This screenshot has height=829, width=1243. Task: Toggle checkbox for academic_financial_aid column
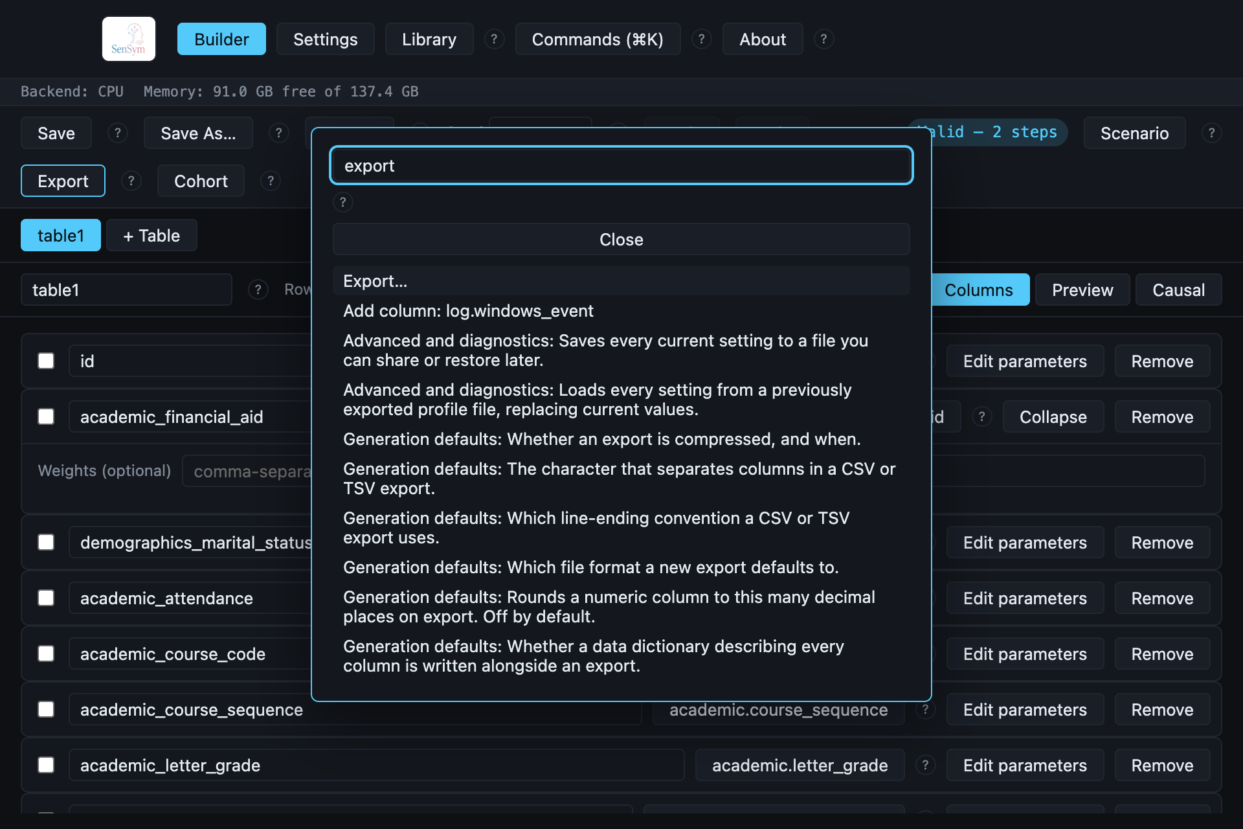[46, 416]
